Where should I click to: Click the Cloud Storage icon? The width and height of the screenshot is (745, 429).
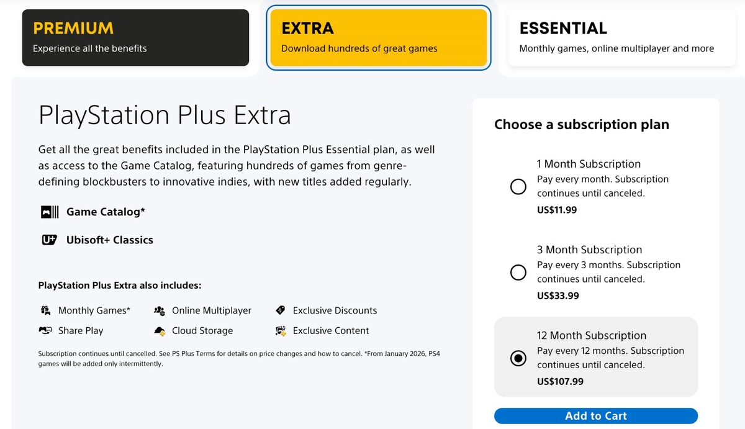coord(160,331)
